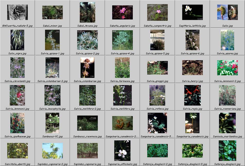This screenshot has height=166, width=245.
Task: Click the Satureja_douglasii.jpg filename label
Action: (227, 164)
